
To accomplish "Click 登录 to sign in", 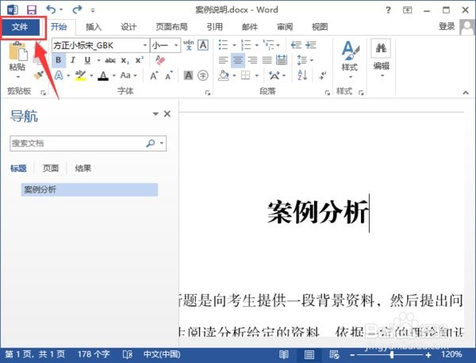I will coord(447,27).
